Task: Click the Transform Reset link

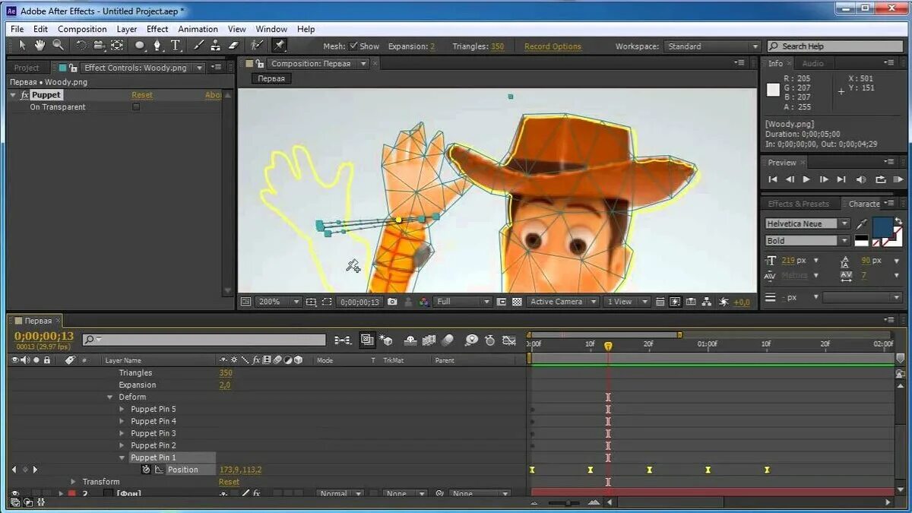Action: pos(229,482)
